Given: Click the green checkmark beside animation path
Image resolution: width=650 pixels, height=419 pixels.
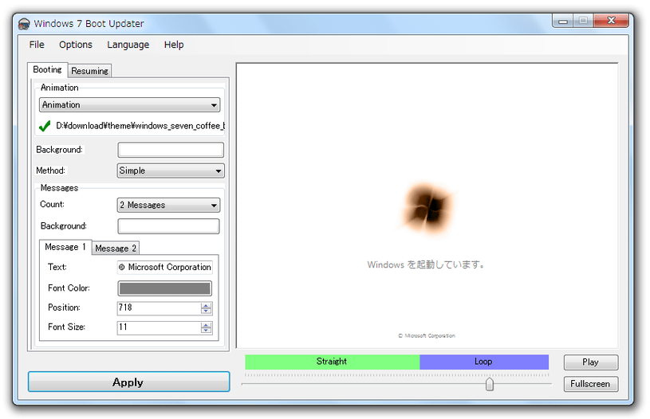Looking at the screenshot, I should point(45,126).
